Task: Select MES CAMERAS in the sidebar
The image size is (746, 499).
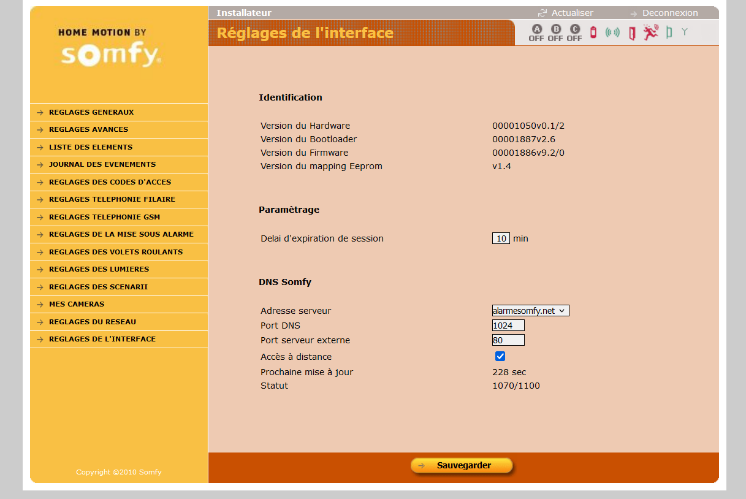Action: 77,304
